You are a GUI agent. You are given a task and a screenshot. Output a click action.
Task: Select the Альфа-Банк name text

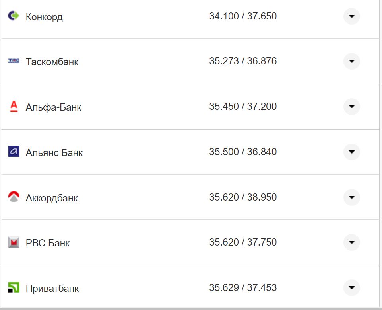coord(53,107)
